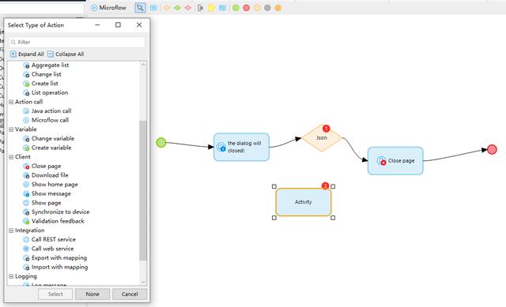Select the blue loop tool in toolbar

[222, 8]
